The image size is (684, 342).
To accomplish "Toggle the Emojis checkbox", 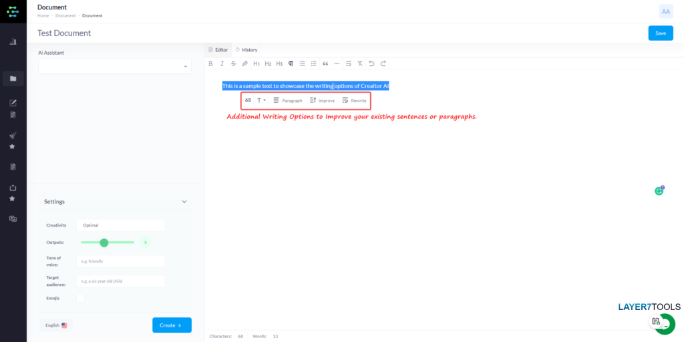I will (x=80, y=298).
